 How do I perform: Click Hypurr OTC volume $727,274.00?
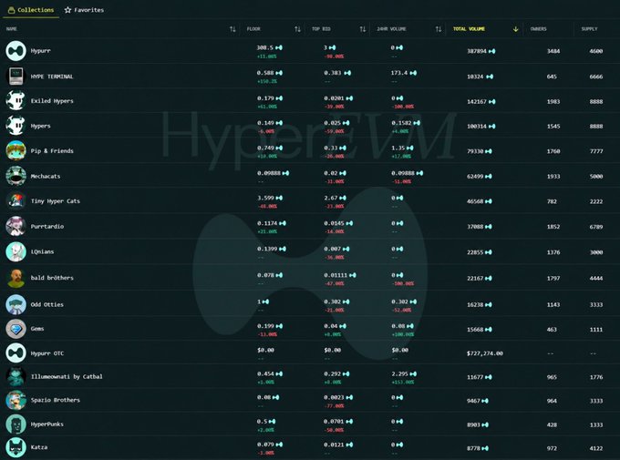485,353
